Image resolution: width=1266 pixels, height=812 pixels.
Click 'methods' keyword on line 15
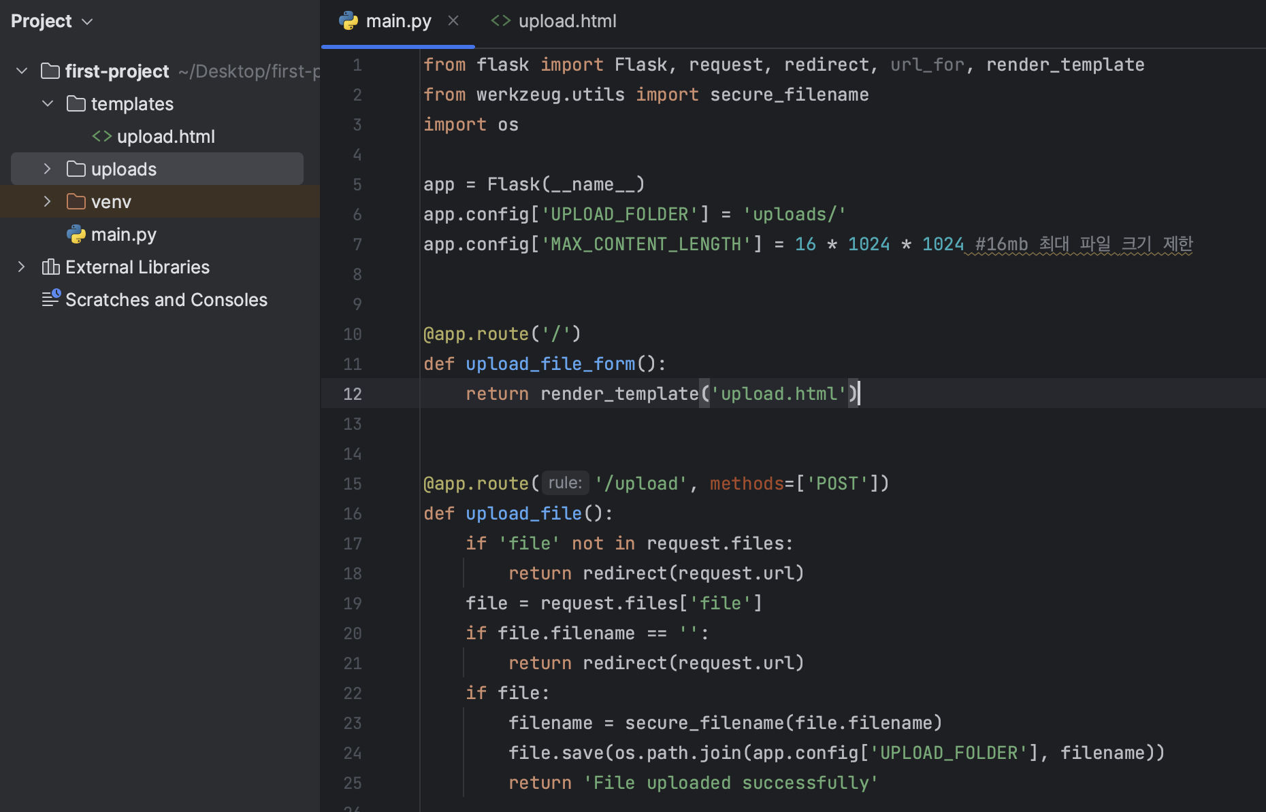coord(747,484)
